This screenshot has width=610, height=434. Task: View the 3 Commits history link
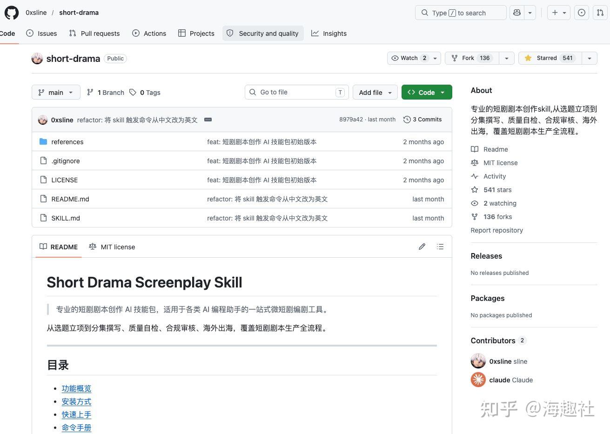422,120
